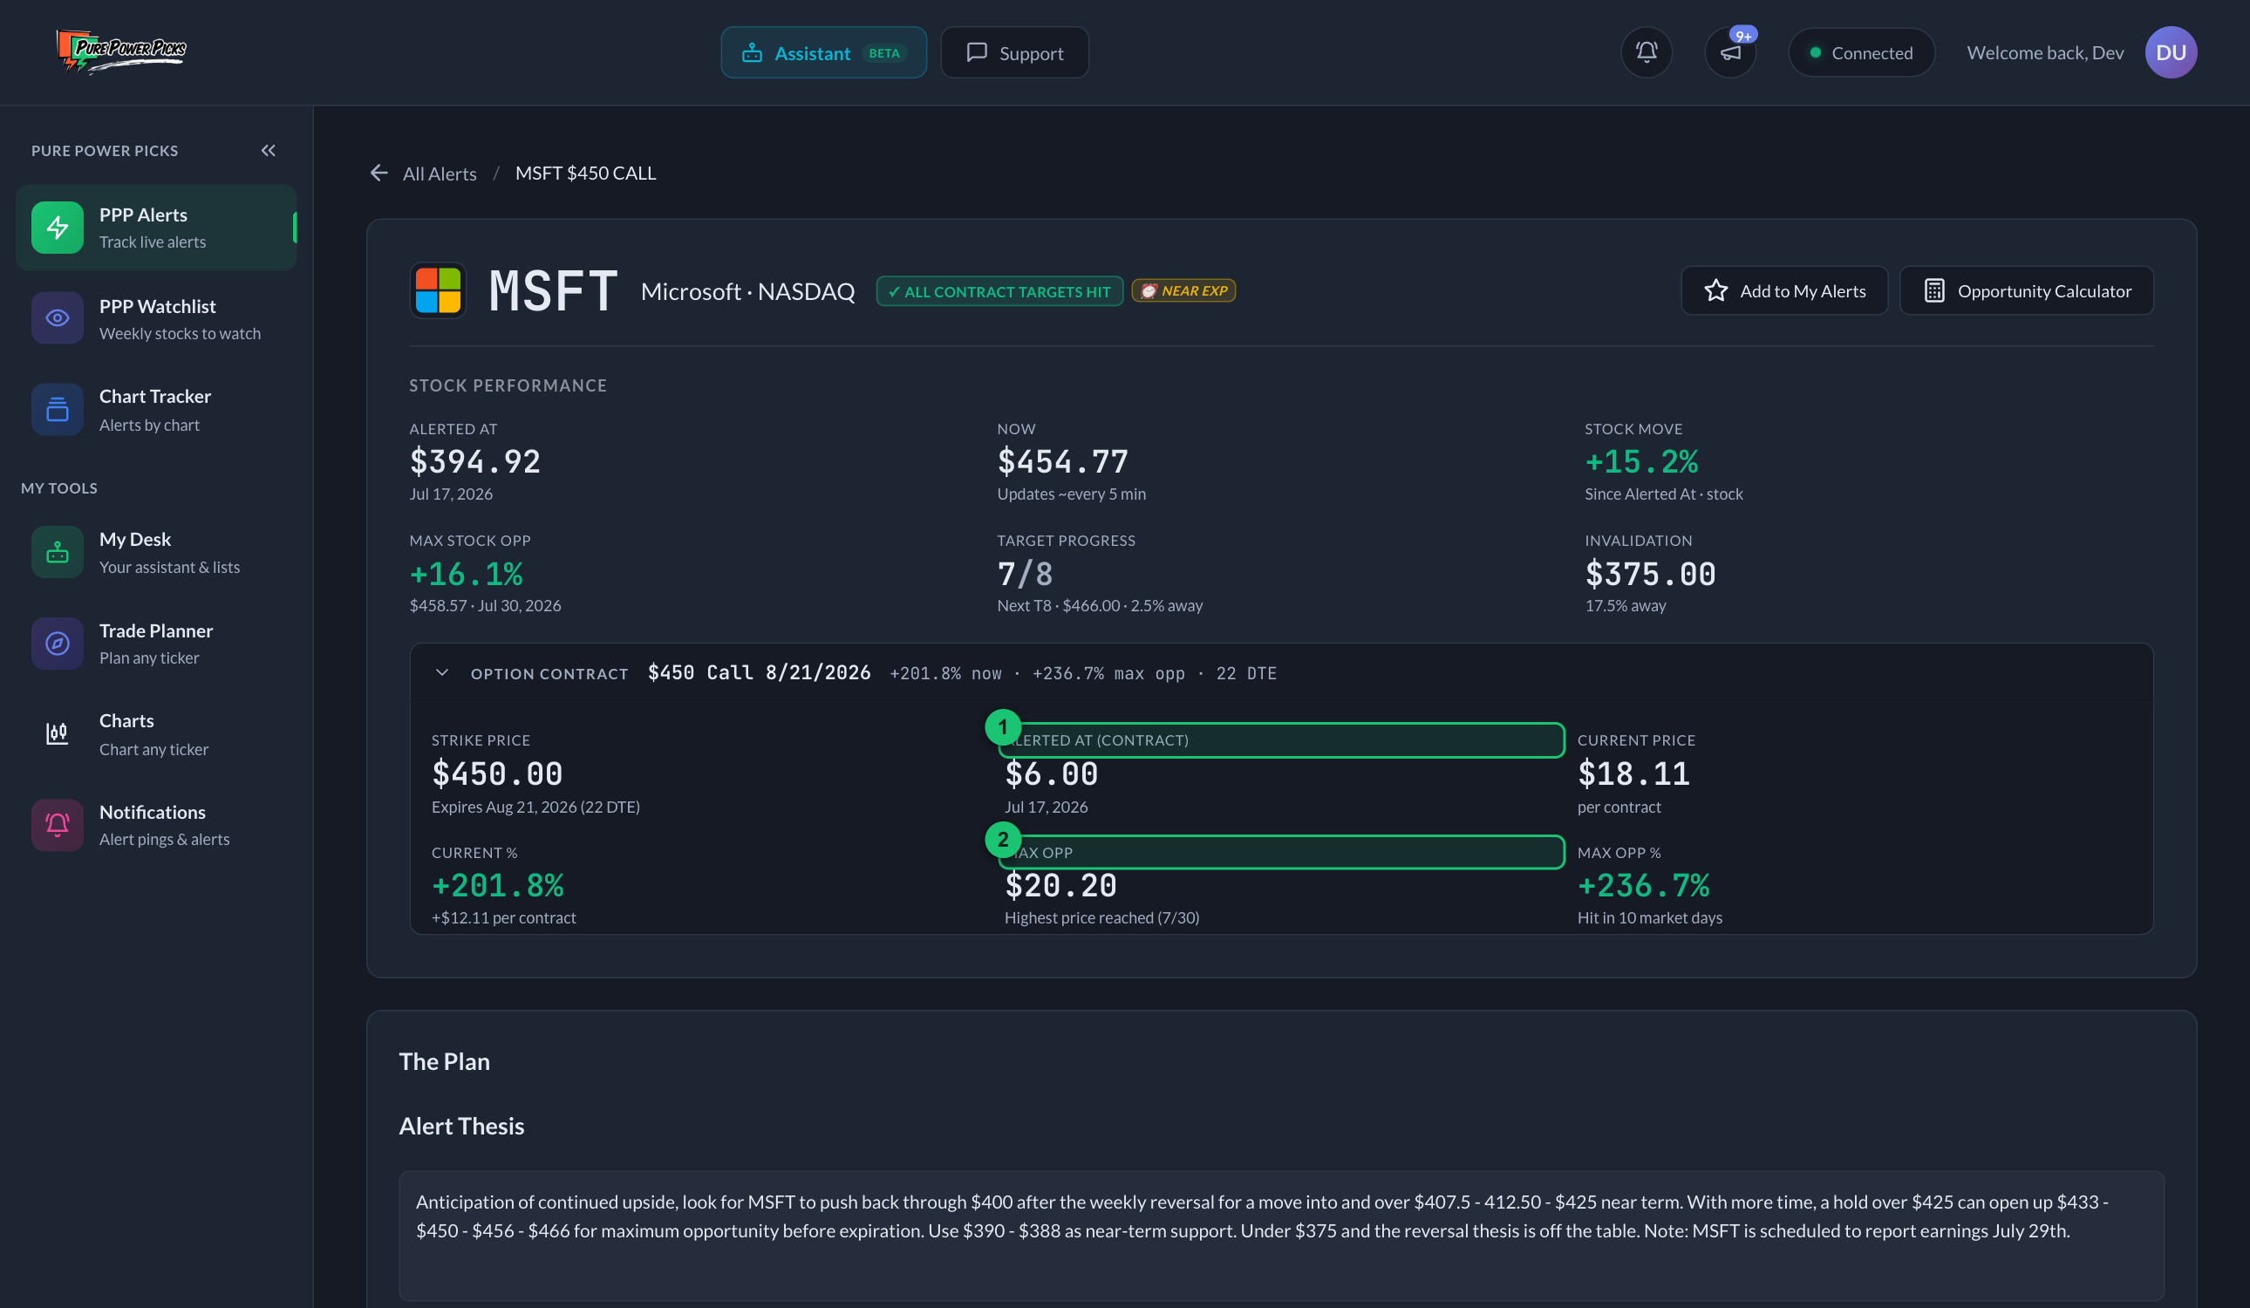Viewport: 2250px width, 1308px height.
Task: Click the Microsoft · NASDAQ label
Action: [x=747, y=292]
